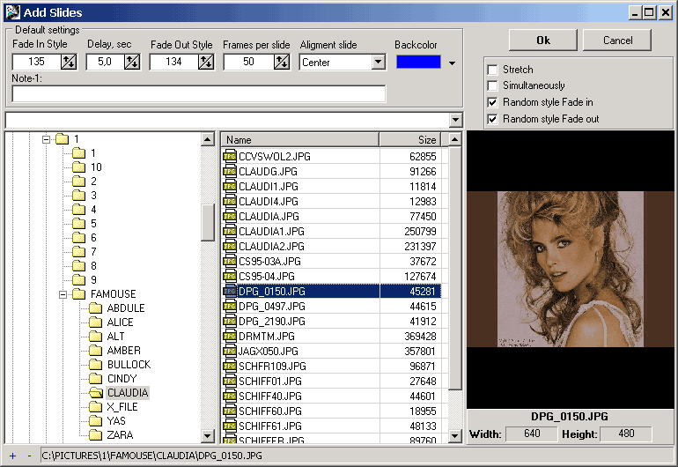The width and height of the screenshot is (678, 467).
Task: Click the file icon beside DRMTM.JPG
Action: click(230, 336)
